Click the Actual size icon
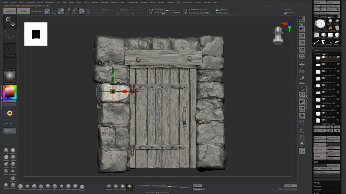 [x=302, y=43]
